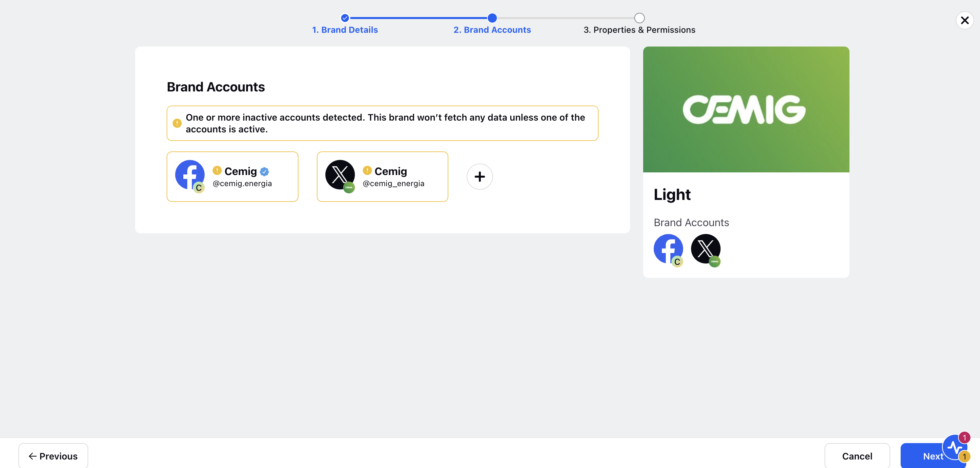Select the @cemig_energia handle text
Image resolution: width=980 pixels, height=468 pixels.
click(x=393, y=184)
